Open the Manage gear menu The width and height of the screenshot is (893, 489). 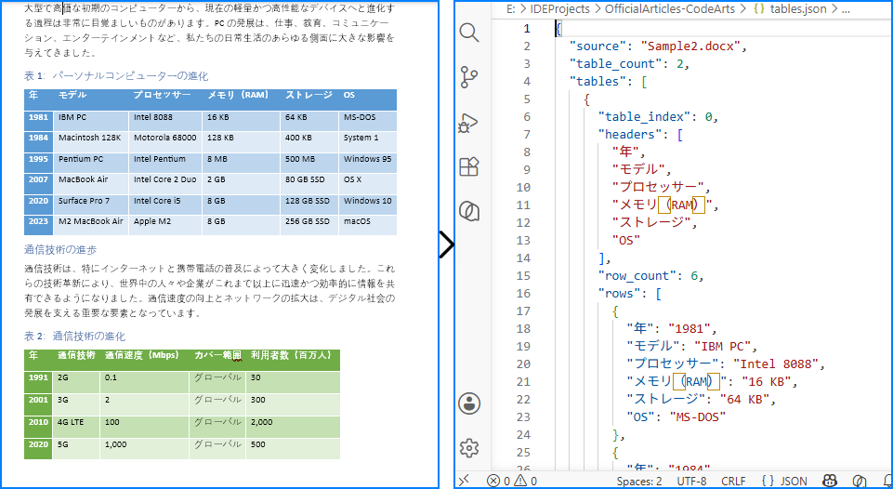468,448
